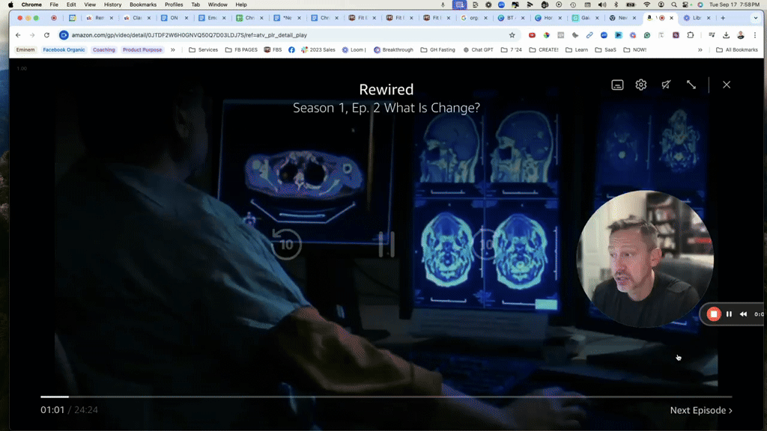Image resolution: width=767 pixels, height=431 pixels.
Task: Open the Chrome profile avatar
Action: [x=741, y=35]
